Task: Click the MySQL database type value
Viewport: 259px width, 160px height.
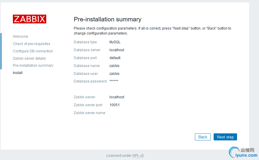Action: pos(115,42)
